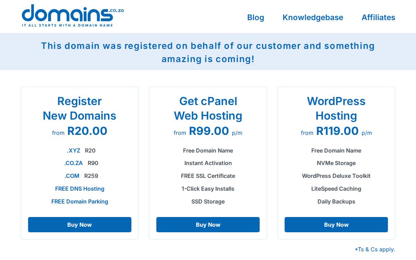Click the R119.00 WordPress price
Screen dimensions: 416x260
pos(337,131)
